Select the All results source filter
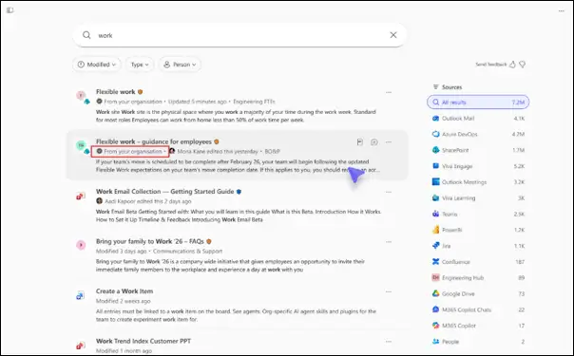This screenshot has height=356, width=574. click(478, 102)
